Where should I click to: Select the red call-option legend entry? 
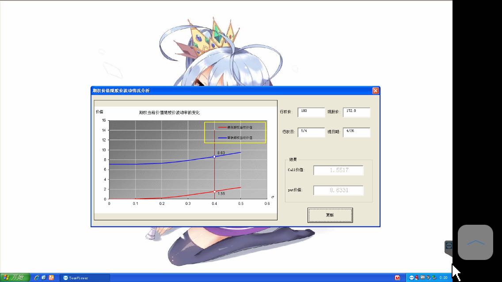click(x=235, y=127)
